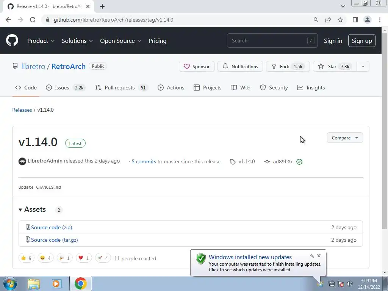Click the browser address bar URL
This screenshot has width=388, height=291.
[x=113, y=20]
